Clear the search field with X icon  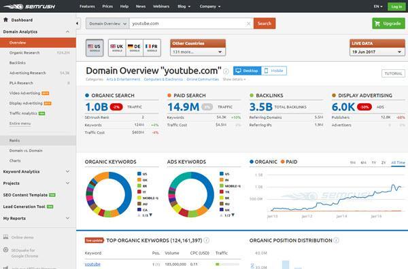coord(248,24)
